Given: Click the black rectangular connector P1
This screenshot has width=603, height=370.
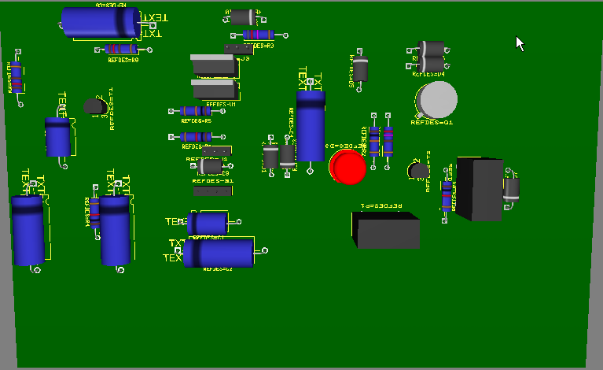Looking at the screenshot, I should click(x=385, y=230).
